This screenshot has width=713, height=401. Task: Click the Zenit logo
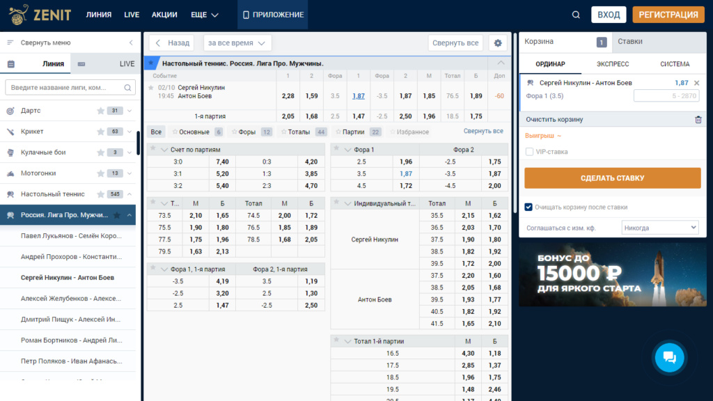coord(40,15)
